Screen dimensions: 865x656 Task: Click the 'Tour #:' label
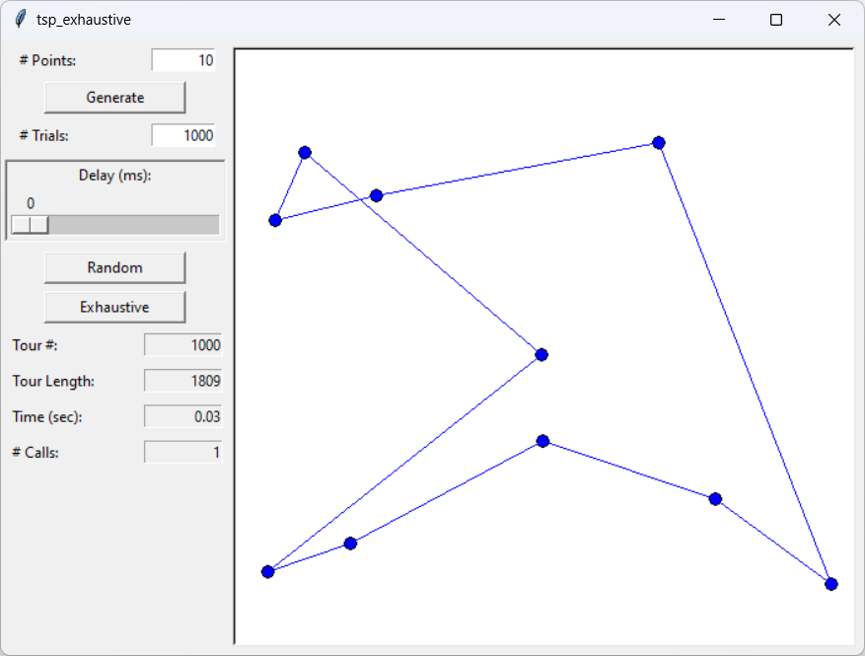(35, 345)
